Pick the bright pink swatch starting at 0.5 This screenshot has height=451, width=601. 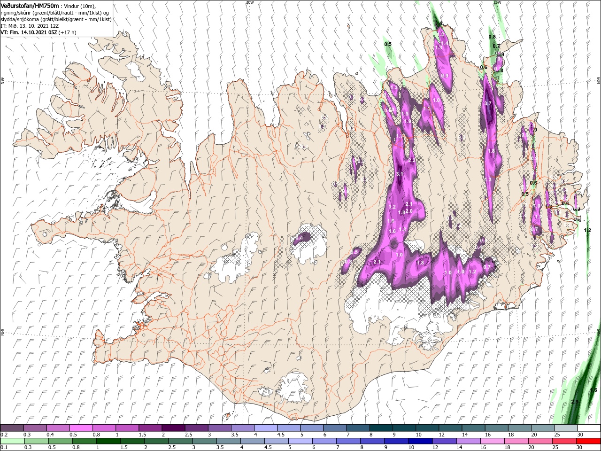point(81,428)
